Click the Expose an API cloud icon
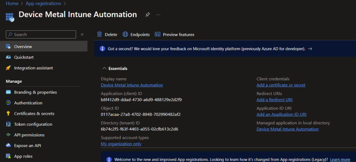This screenshot has height=162, width=356. click(x=8, y=145)
